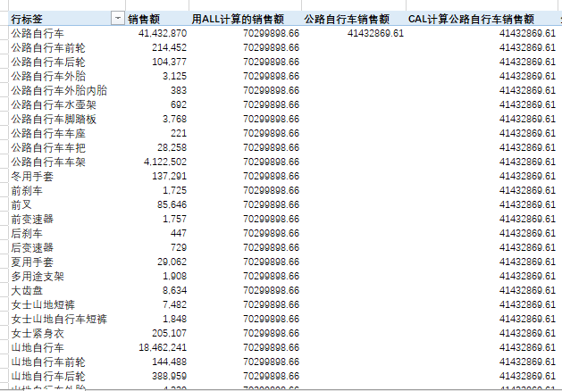Click the 山地自行车 row label
This screenshot has width=562, height=391.
[x=38, y=347]
